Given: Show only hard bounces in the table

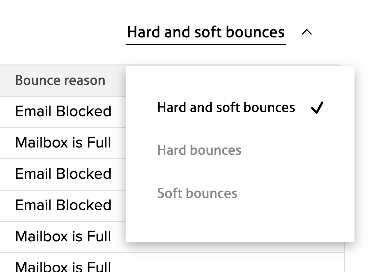Looking at the screenshot, I should point(199,150).
